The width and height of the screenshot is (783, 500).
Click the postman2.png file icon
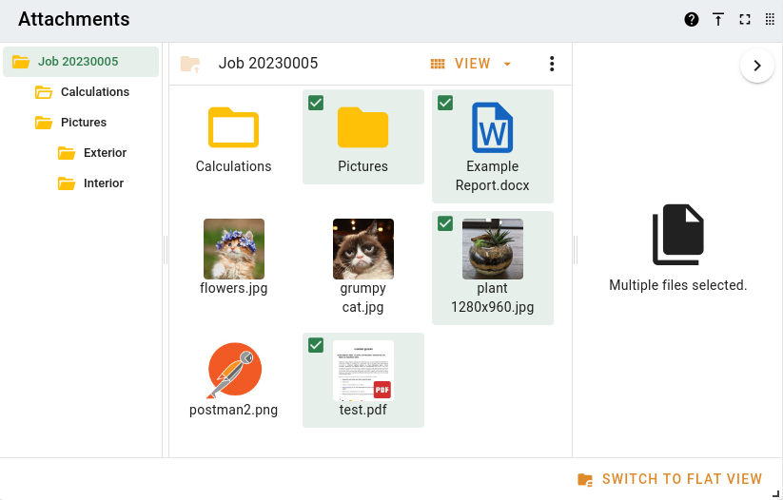pyautogui.click(x=234, y=371)
